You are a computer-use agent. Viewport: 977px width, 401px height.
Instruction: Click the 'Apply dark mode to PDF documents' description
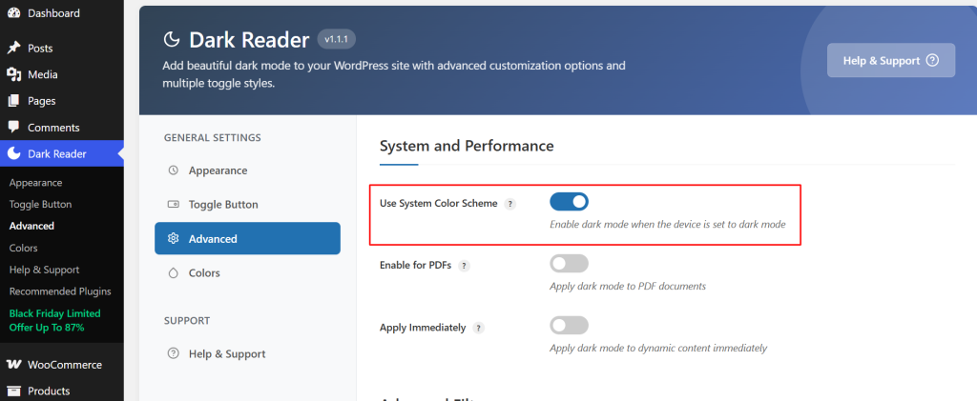628,286
